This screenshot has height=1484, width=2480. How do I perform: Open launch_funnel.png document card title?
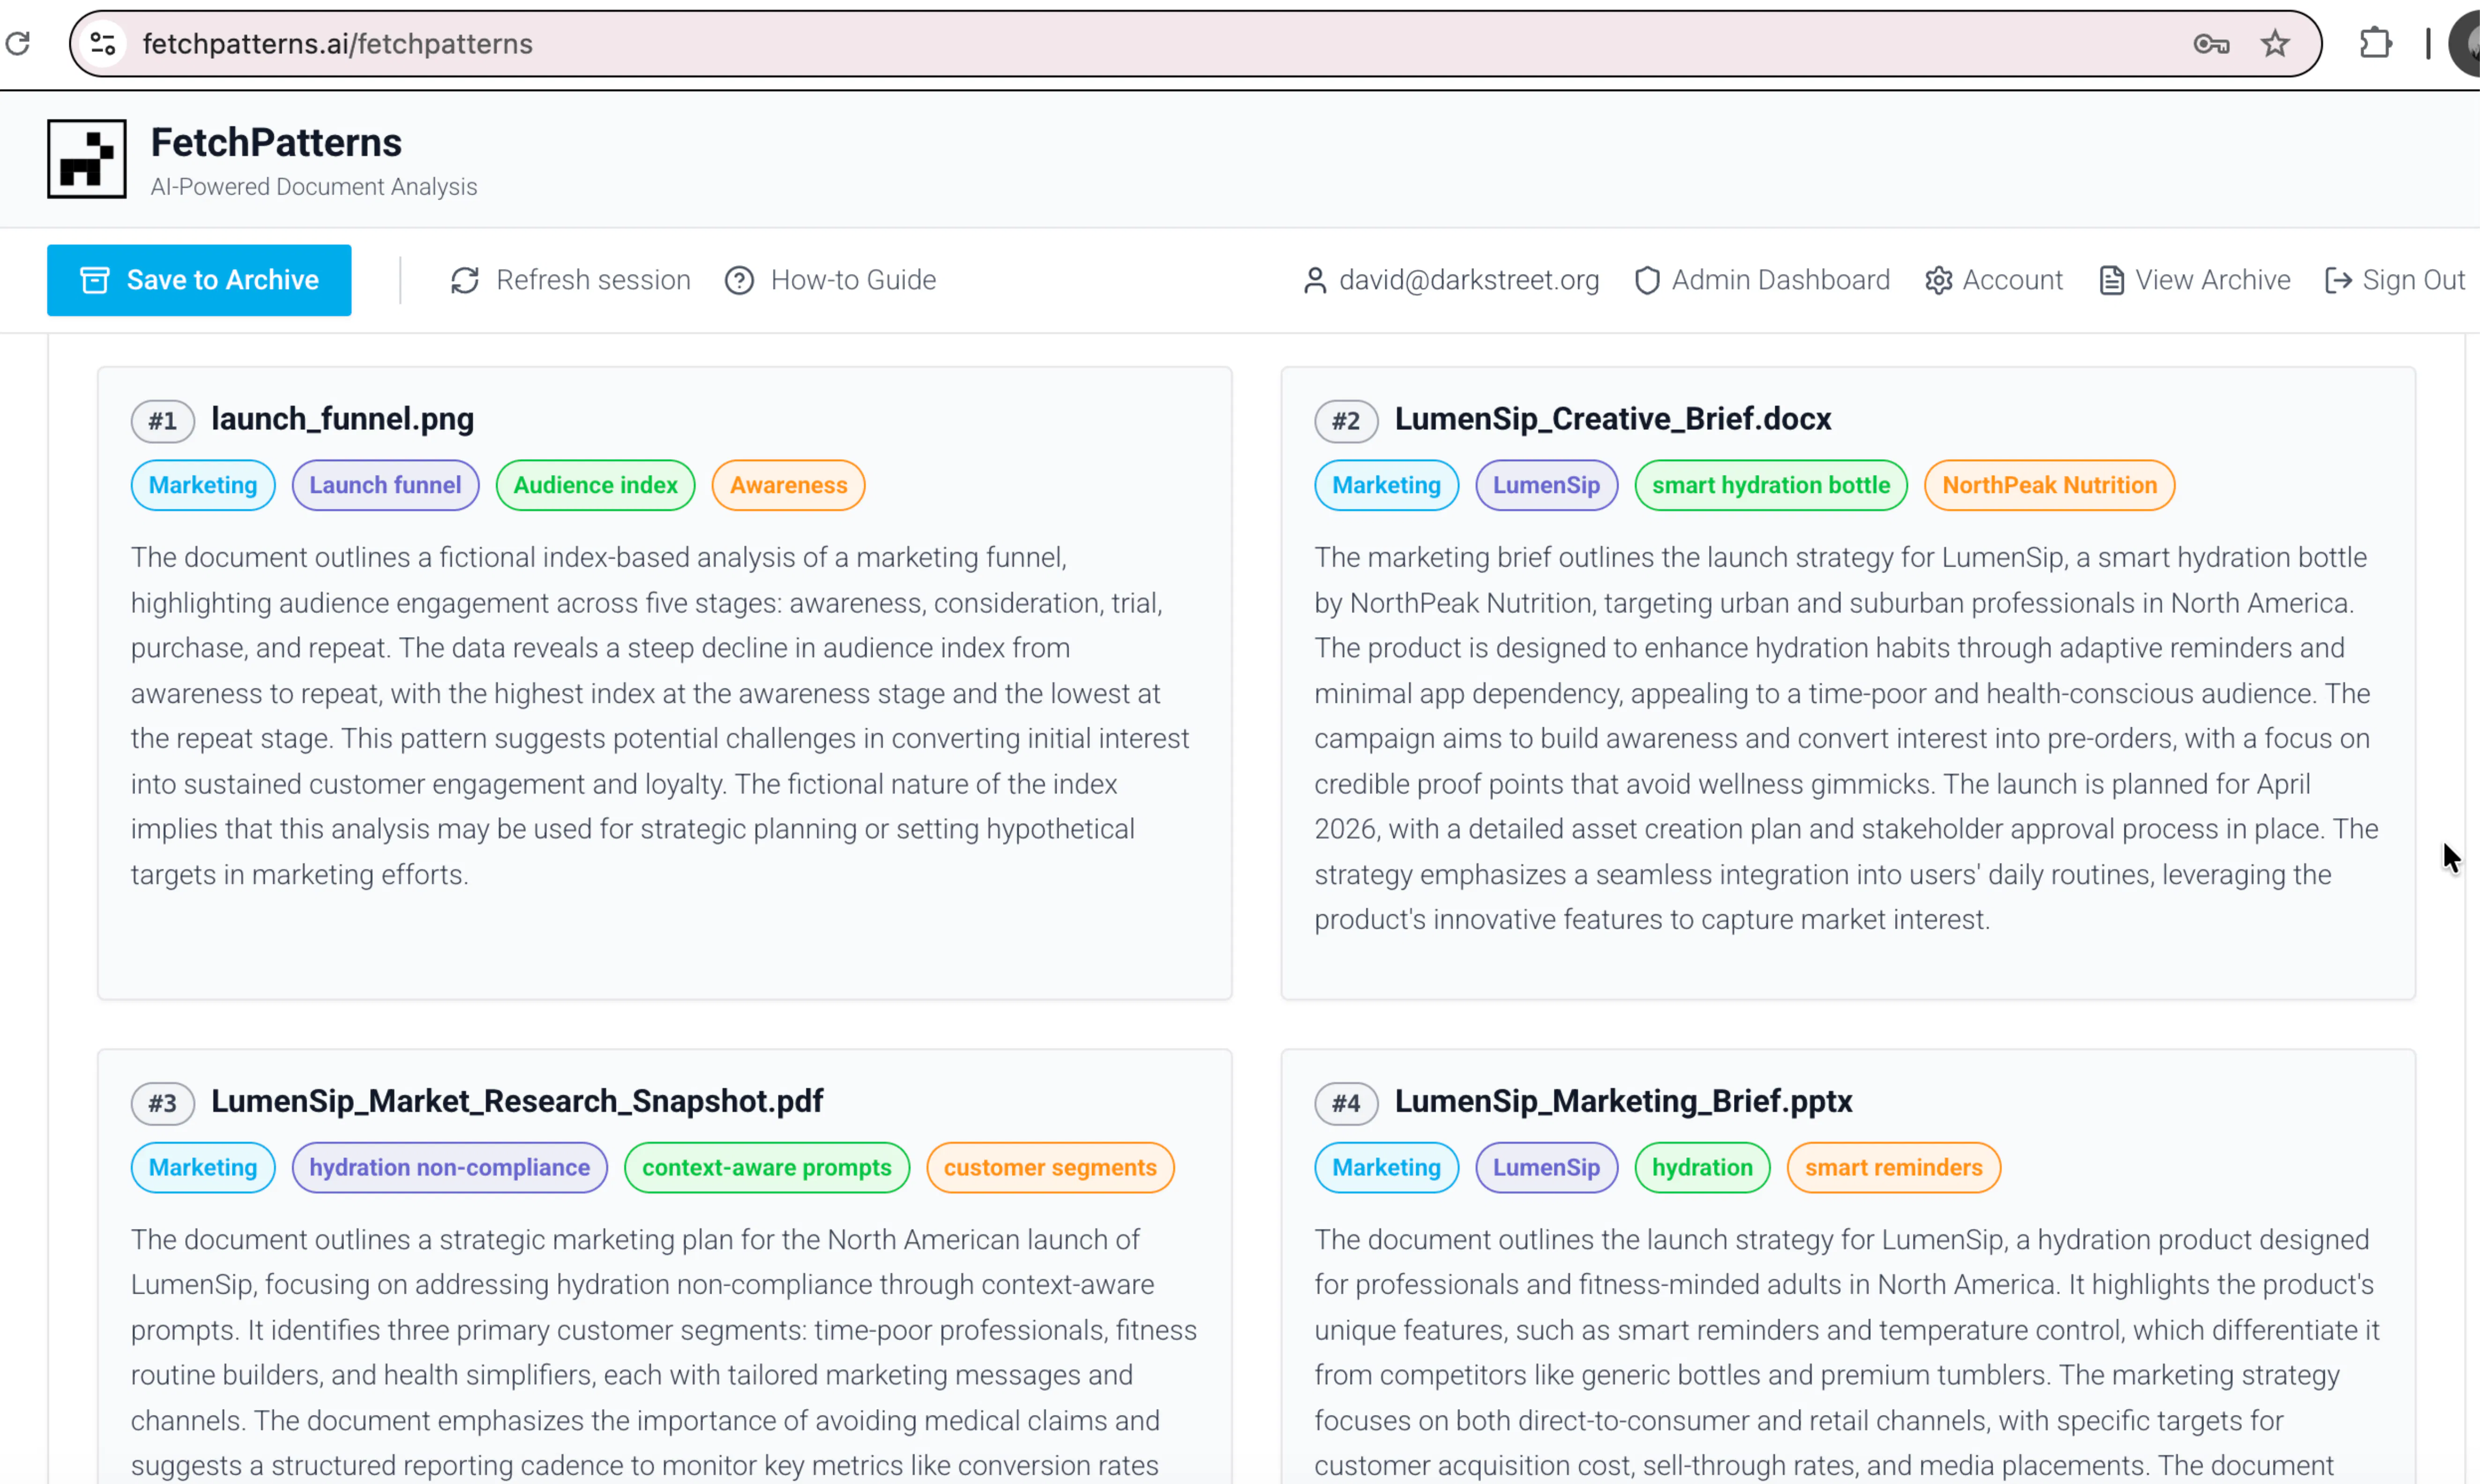pos(342,419)
